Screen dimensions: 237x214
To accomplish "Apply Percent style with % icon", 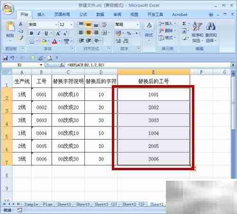I will click(x=129, y=33).
